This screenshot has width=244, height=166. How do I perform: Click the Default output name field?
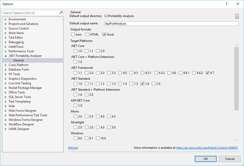[171, 24]
